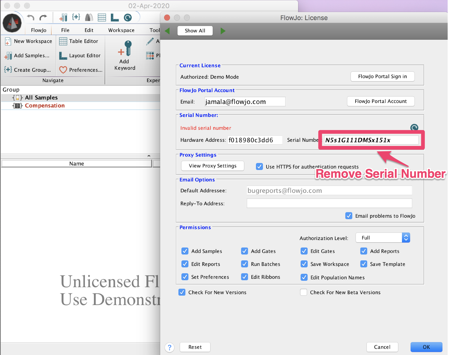Click the green forward arrow beside Show All

pyautogui.click(x=223, y=31)
